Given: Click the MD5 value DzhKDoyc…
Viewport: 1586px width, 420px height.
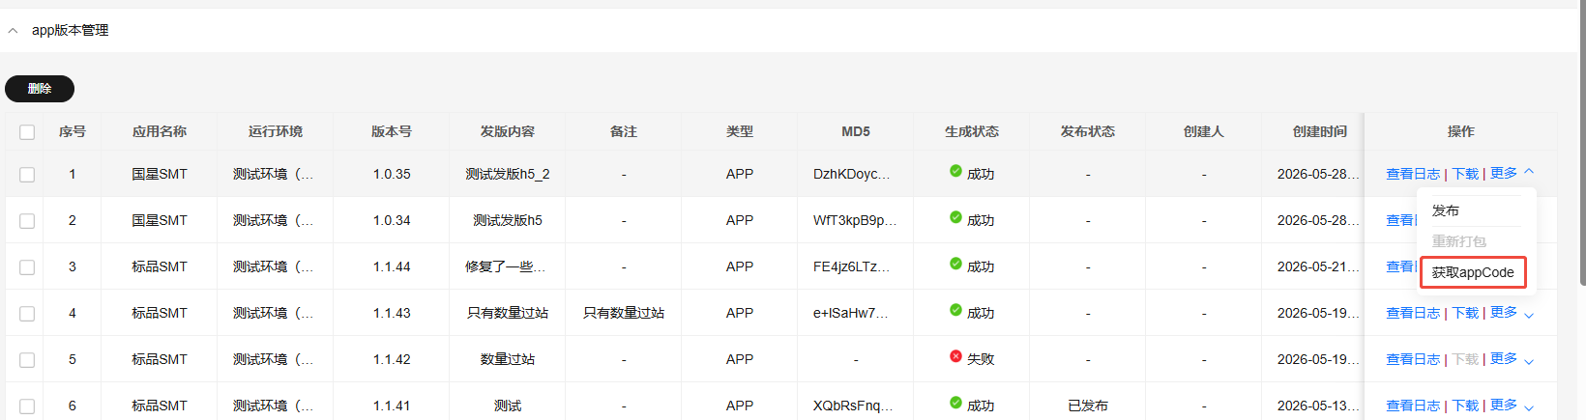Looking at the screenshot, I should pyautogui.click(x=852, y=174).
